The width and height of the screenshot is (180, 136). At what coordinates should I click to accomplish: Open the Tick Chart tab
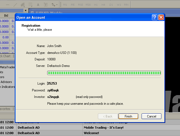(x=5, y=56)
